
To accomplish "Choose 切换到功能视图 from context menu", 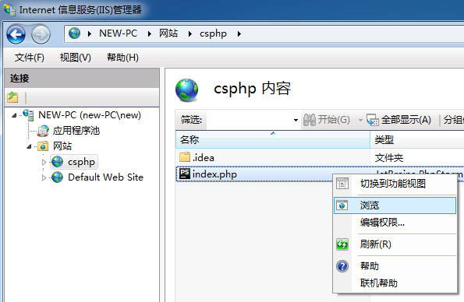I will pyautogui.click(x=395, y=184).
